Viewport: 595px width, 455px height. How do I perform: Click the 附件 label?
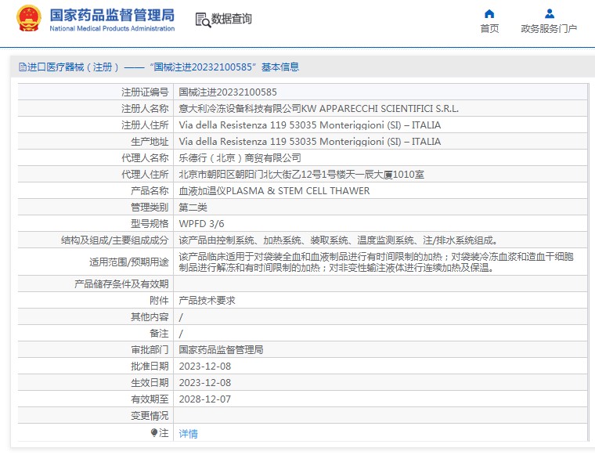click(x=159, y=301)
